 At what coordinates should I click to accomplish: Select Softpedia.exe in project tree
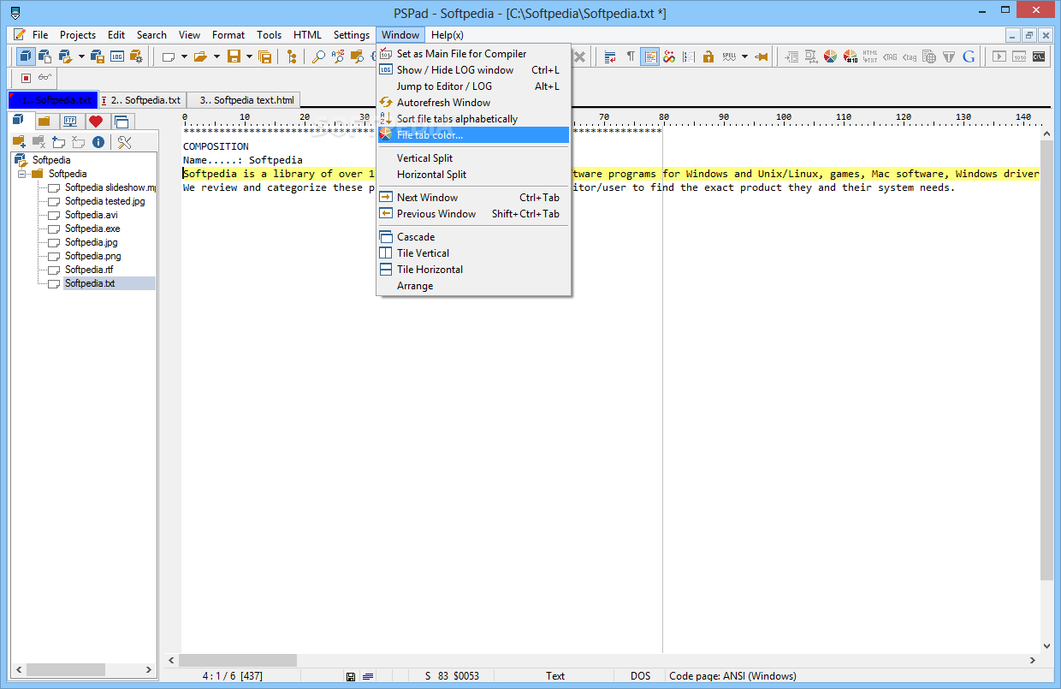[92, 229]
